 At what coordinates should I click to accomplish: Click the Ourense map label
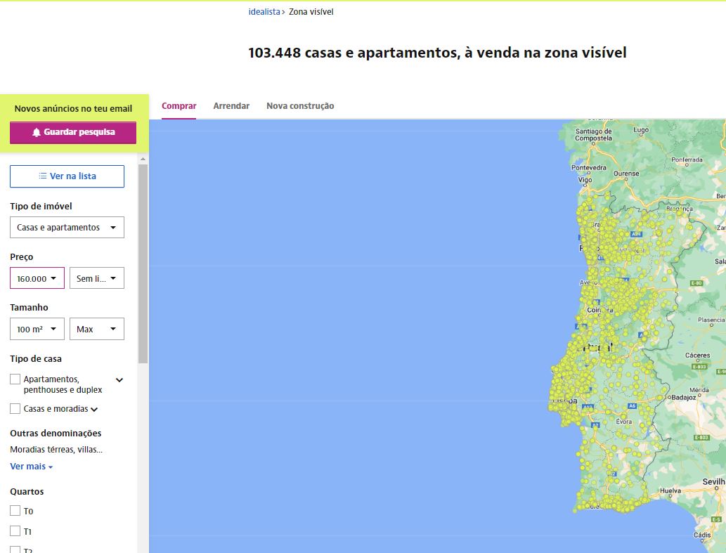pos(626,174)
